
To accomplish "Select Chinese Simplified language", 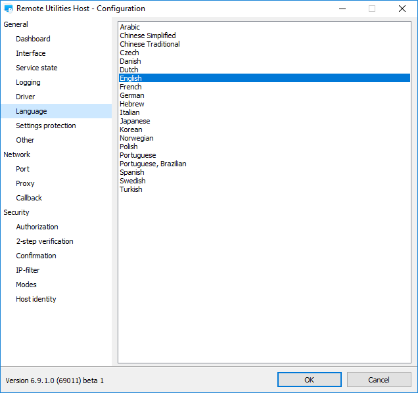I will [x=148, y=35].
